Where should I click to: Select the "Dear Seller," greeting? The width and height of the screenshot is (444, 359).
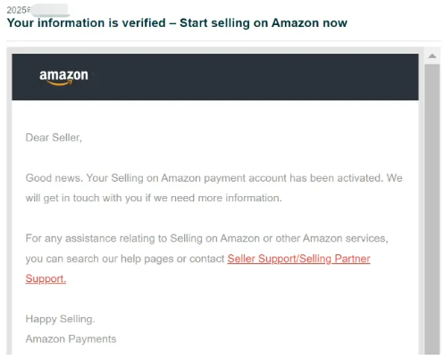54,138
